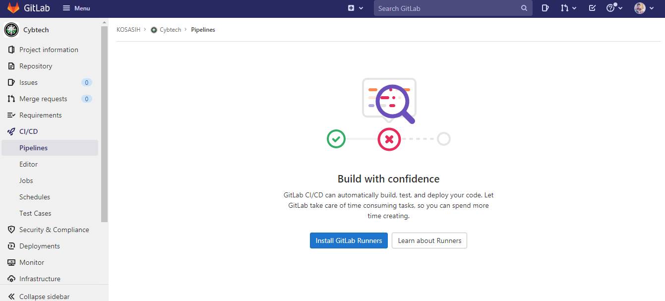The height and width of the screenshot is (301, 665).
Task: Click the Issues sidebar icon
Action: coord(11,82)
